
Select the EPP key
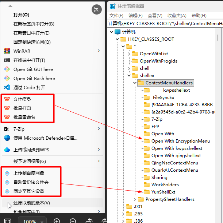155,127
